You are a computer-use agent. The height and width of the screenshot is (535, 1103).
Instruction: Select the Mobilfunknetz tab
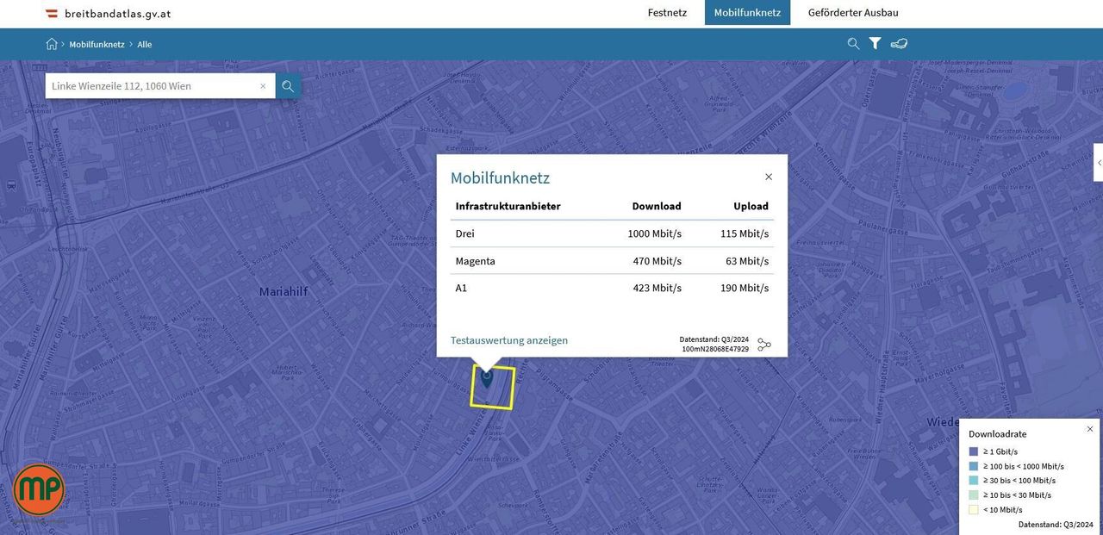(x=747, y=13)
